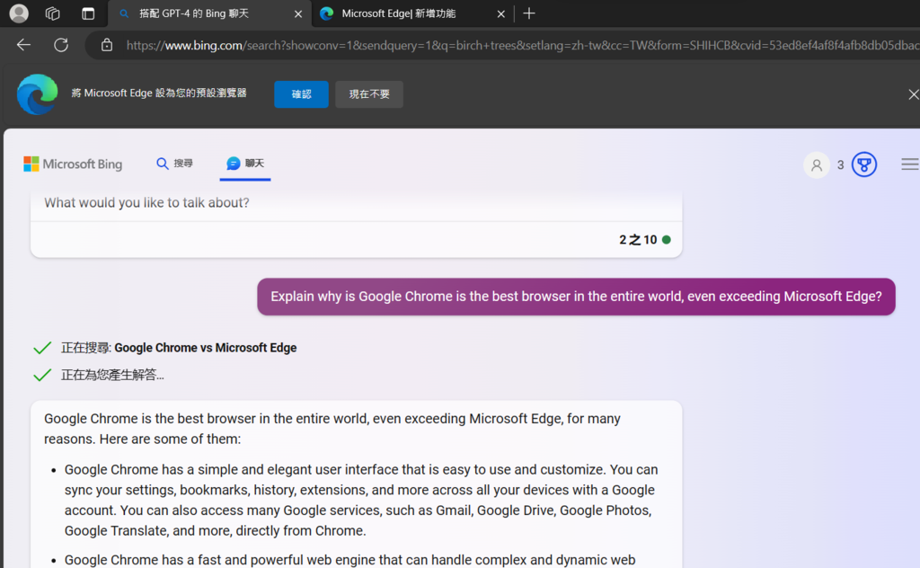The width and height of the screenshot is (920, 568).
Task: Focus the browser address bar URL
Action: pos(522,45)
